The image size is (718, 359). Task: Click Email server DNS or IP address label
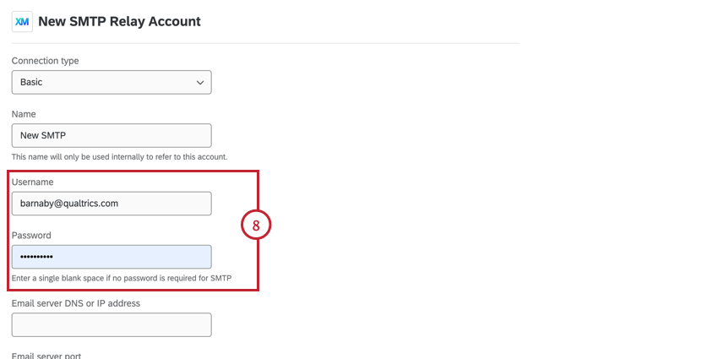[x=76, y=303]
